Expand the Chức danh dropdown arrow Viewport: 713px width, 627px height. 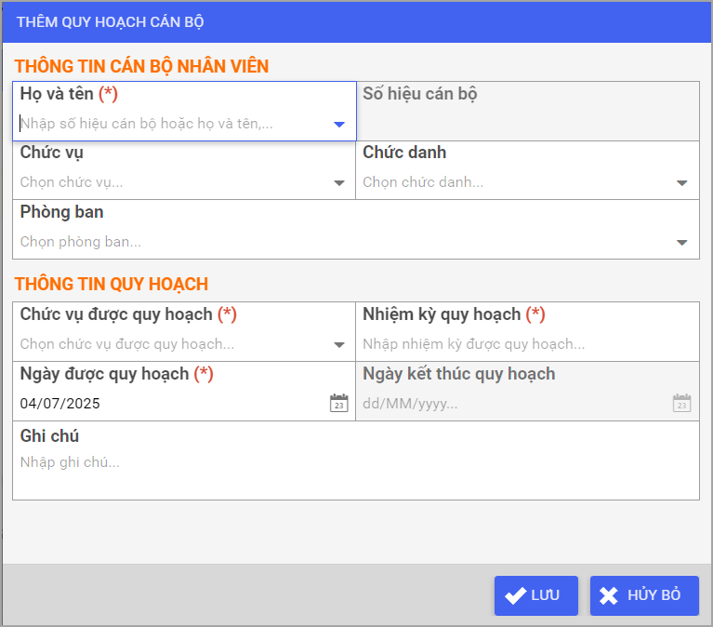pos(682,183)
